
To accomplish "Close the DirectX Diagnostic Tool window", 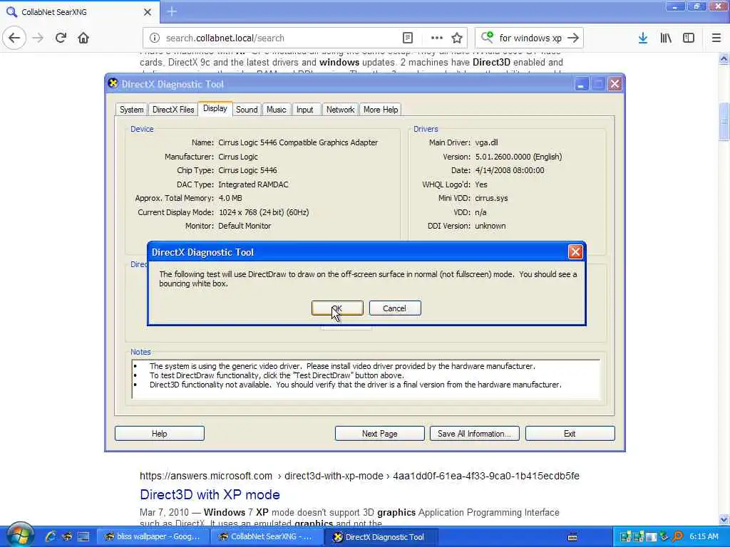I will [x=615, y=84].
